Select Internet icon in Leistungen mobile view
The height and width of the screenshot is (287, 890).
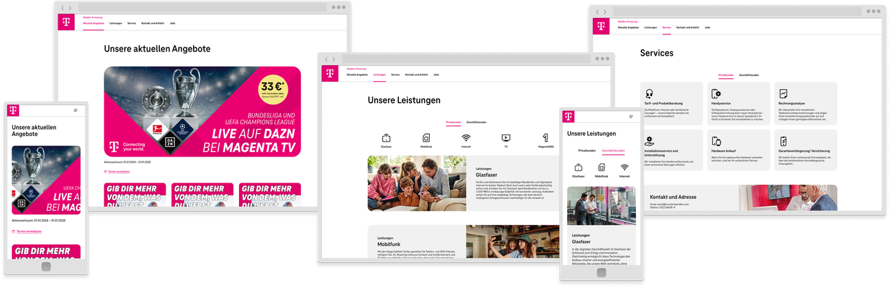coord(624,168)
